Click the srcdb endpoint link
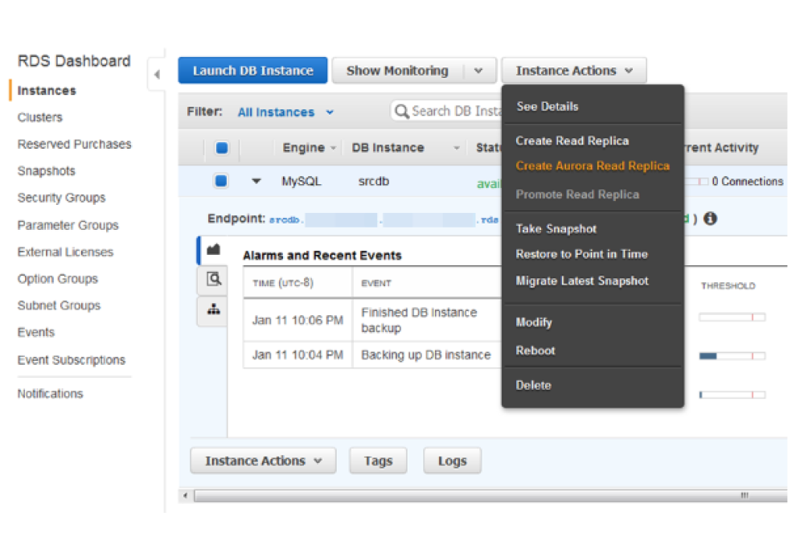The height and width of the screenshot is (557, 804). [x=384, y=220]
